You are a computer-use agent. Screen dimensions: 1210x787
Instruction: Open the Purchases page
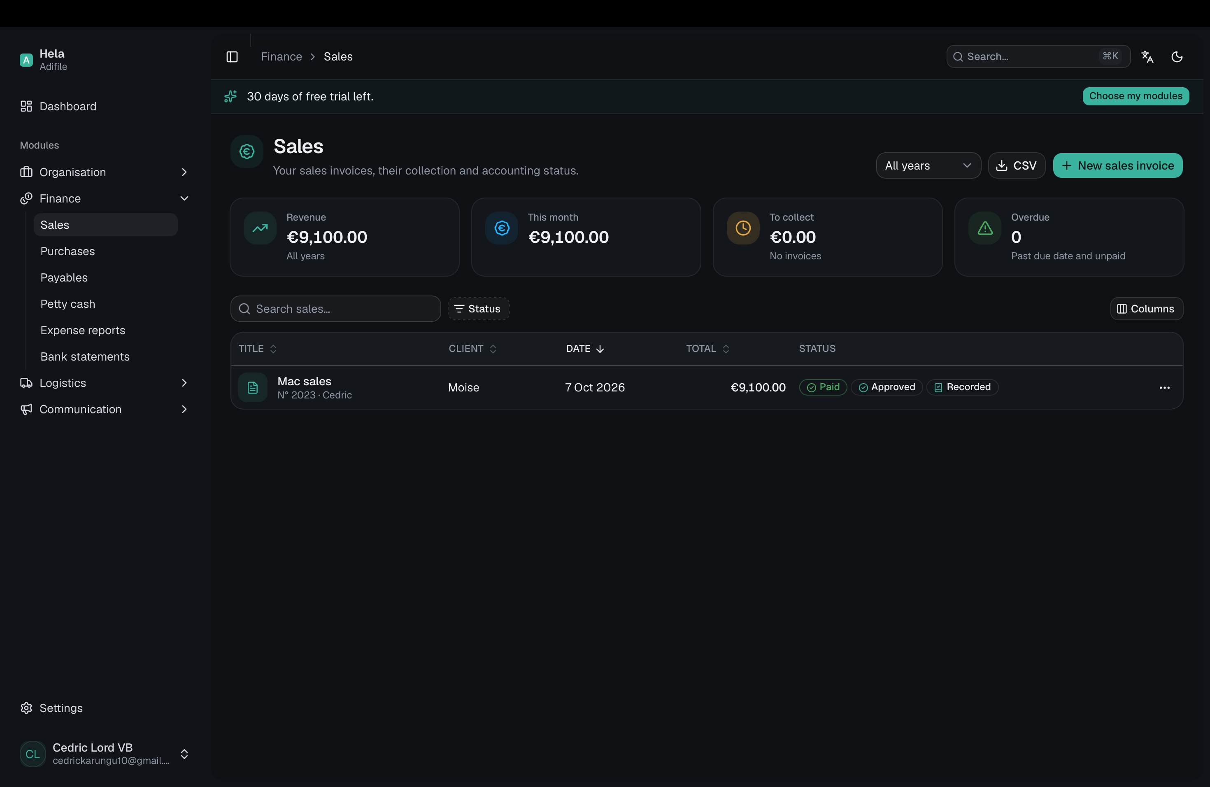105,251
